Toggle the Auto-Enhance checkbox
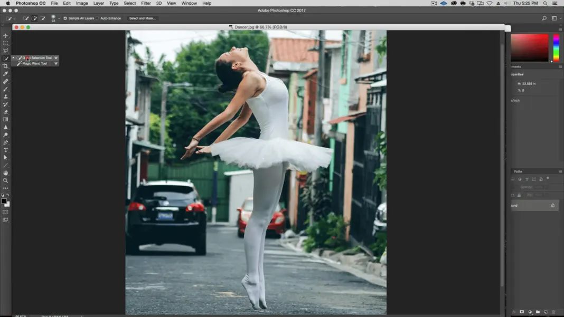Image resolution: width=564 pixels, height=317 pixels. coord(98,18)
